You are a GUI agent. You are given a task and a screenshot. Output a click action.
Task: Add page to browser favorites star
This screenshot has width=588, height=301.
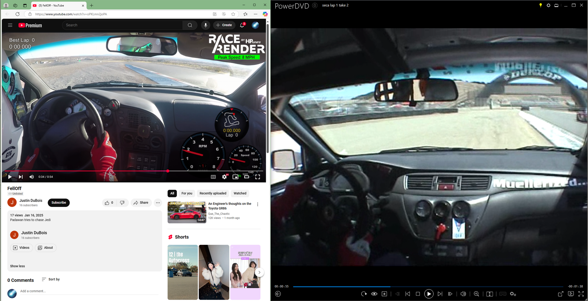pos(233,14)
